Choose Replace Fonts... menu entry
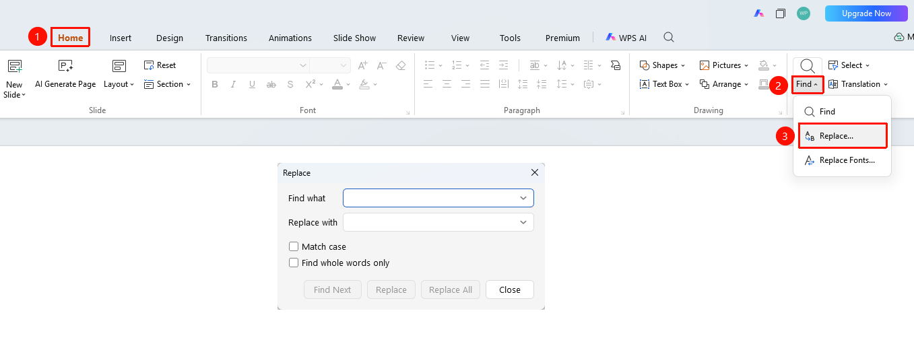The width and height of the screenshot is (914, 342). 842,160
